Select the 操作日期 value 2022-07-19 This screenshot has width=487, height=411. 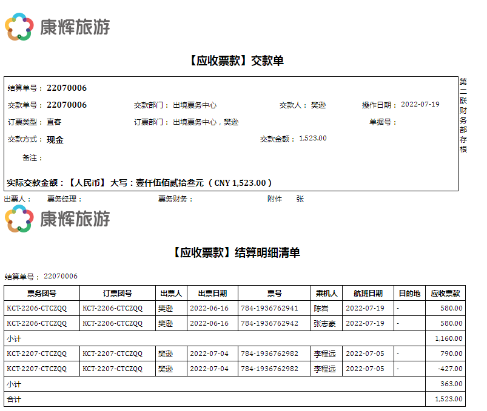point(420,104)
